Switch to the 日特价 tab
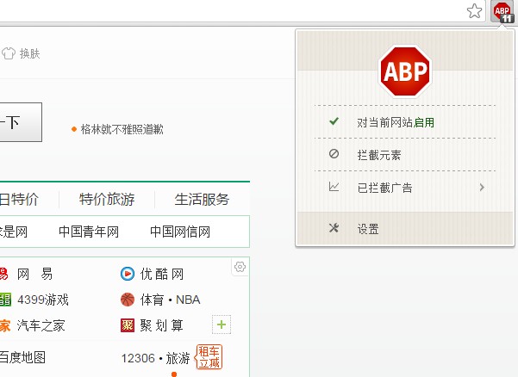 [19, 199]
